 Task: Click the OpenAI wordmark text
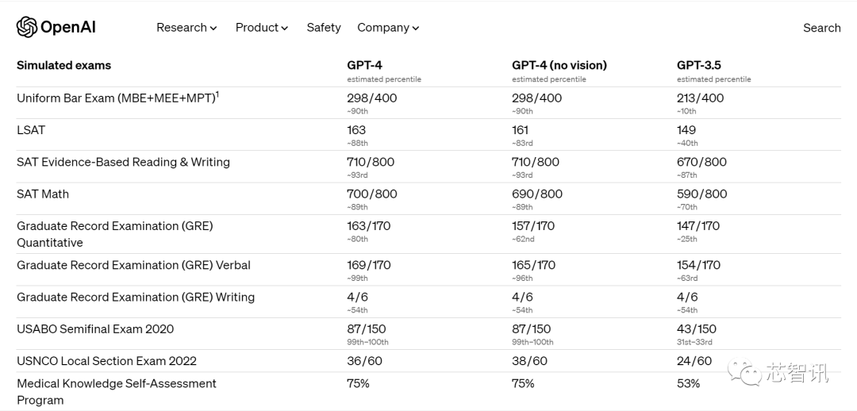[68, 27]
